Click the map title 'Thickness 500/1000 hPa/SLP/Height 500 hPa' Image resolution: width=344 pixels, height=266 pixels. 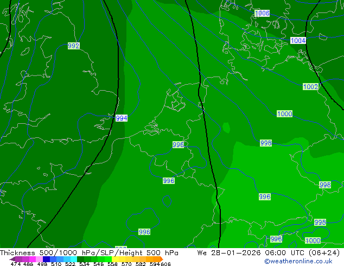pos(89,253)
